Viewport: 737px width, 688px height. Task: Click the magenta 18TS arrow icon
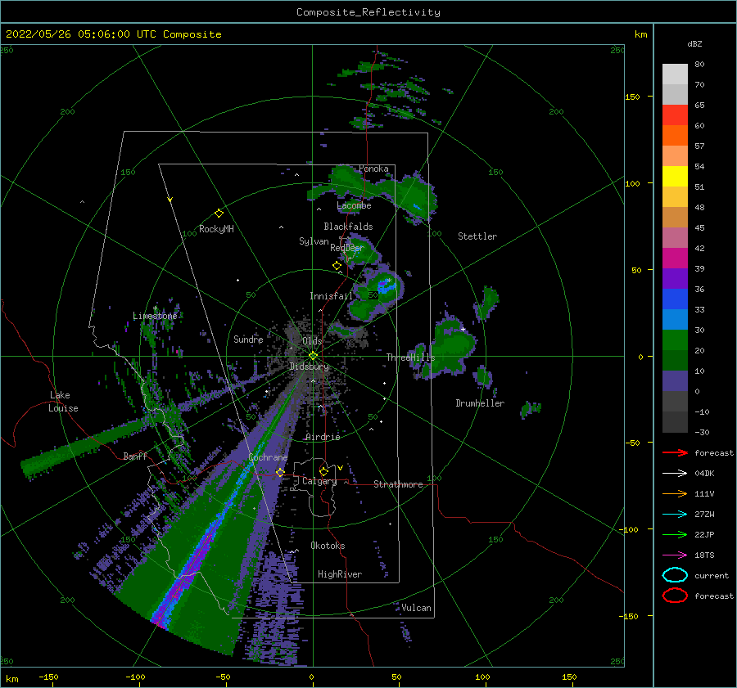(x=675, y=555)
